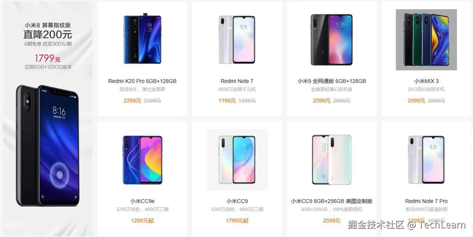Open the blue 小米CC9e phone image
473x237 pixels.
tap(142, 160)
